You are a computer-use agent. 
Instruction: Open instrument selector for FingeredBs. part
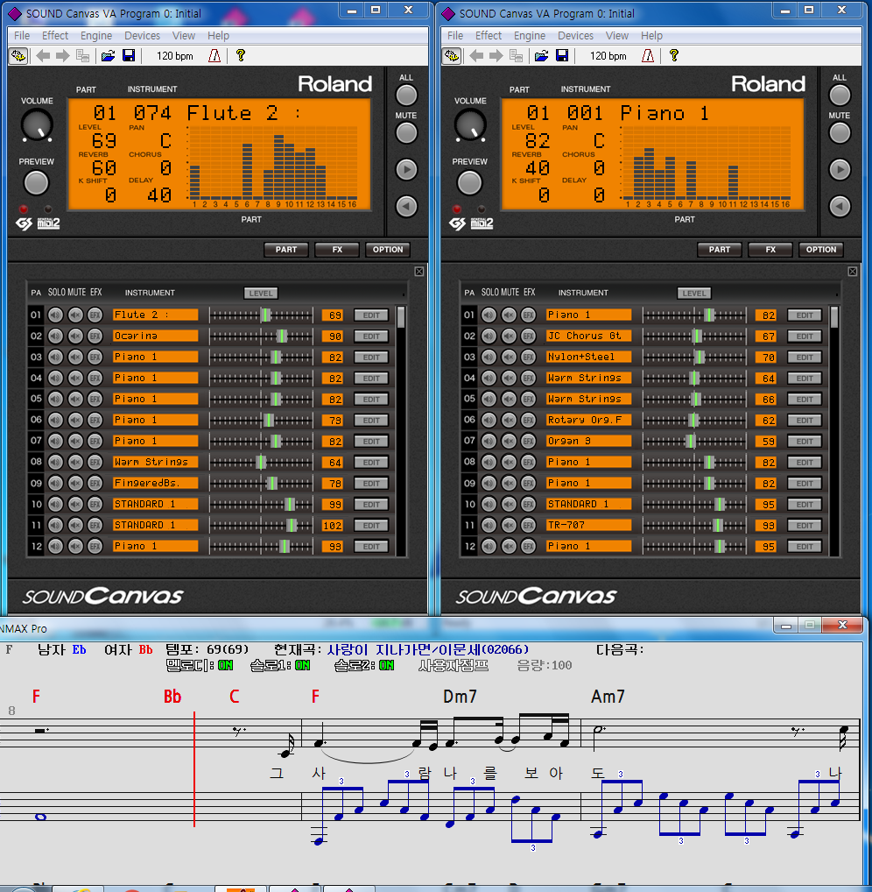155,483
